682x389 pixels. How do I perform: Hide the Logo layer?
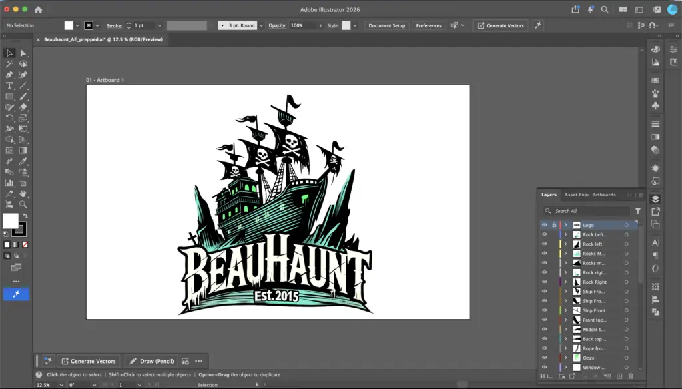545,225
